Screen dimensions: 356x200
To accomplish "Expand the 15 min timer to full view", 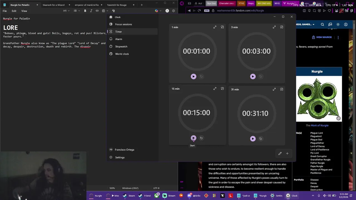I will (x=215, y=89).
